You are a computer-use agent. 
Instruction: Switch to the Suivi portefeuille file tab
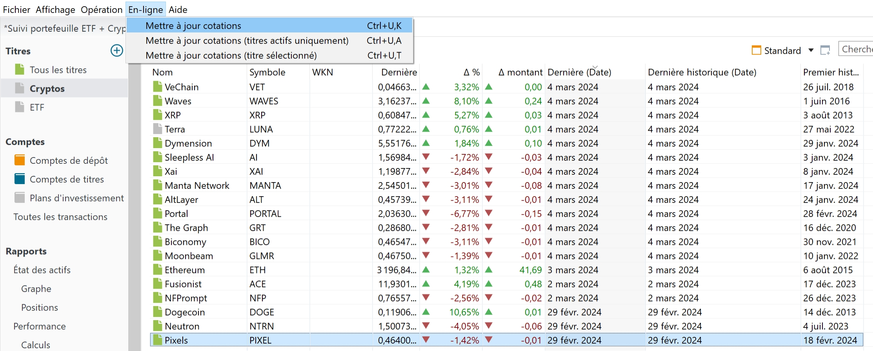click(65, 29)
